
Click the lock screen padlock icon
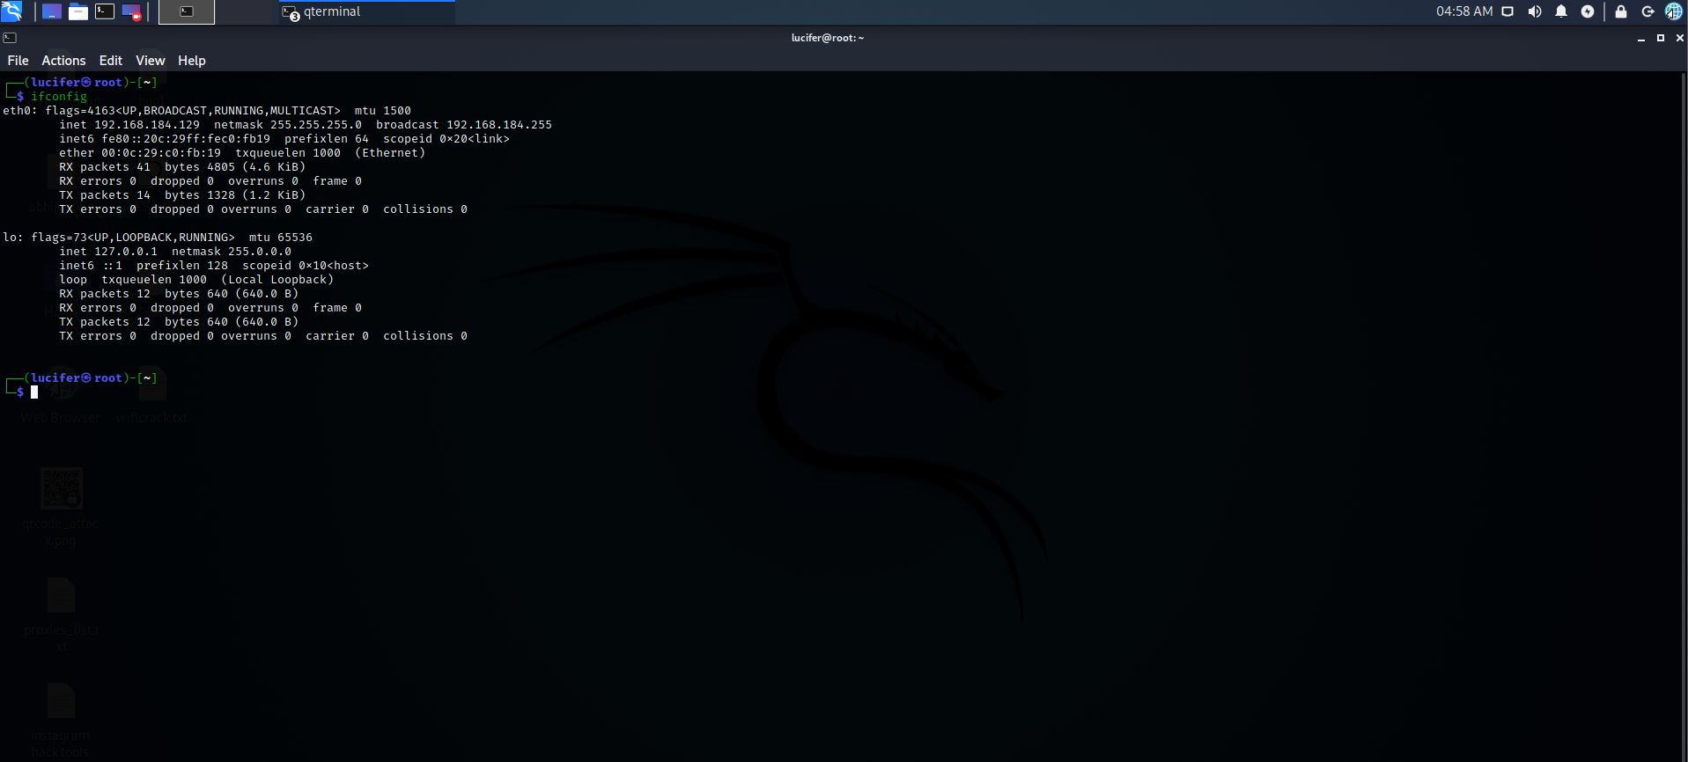point(1620,11)
